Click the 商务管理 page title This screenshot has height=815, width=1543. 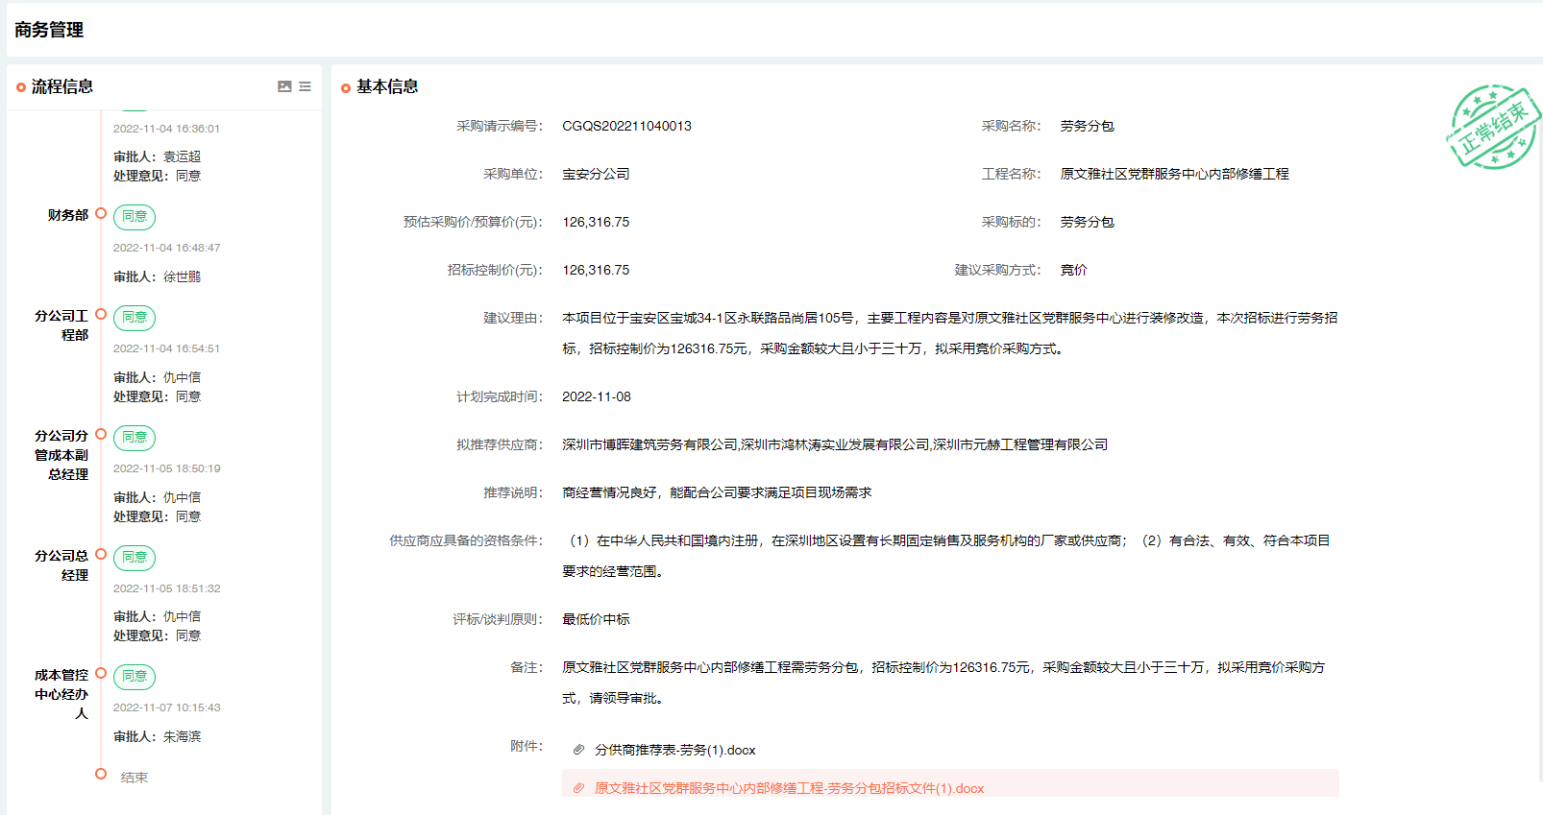tap(49, 30)
